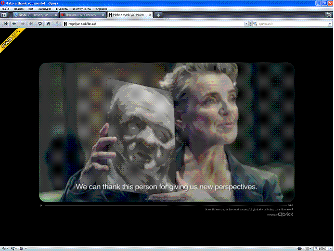The image size is (334, 251).
Task: Click the Rewind navigation button
Action: click(x=6, y=24)
